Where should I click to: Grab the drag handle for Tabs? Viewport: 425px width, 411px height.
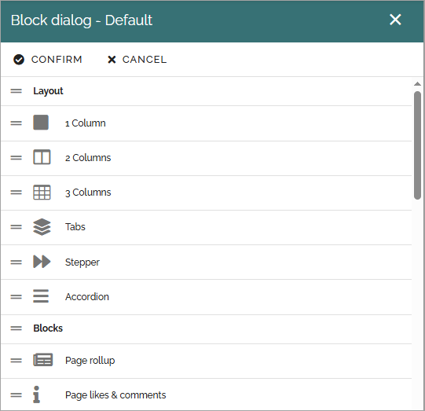(x=16, y=227)
